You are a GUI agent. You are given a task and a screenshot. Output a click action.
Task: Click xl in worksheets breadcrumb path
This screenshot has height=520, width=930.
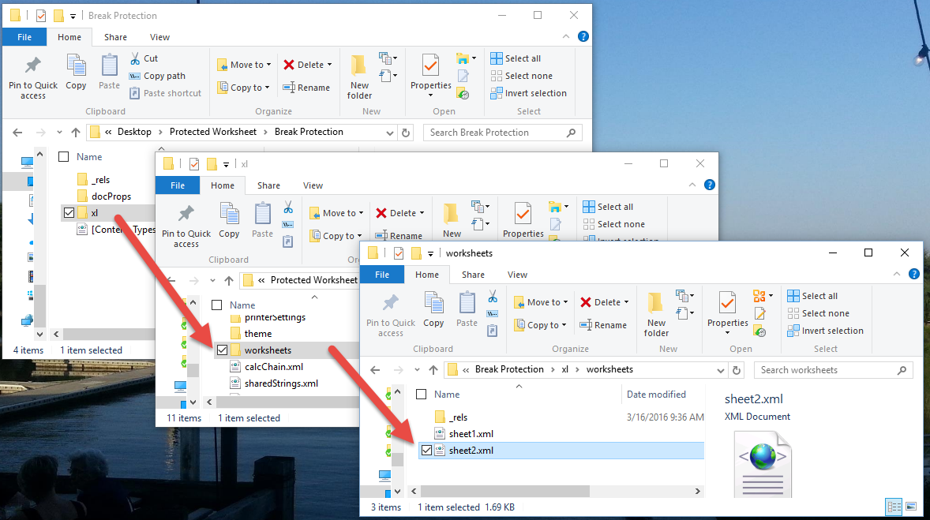pyautogui.click(x=564, y=369)
